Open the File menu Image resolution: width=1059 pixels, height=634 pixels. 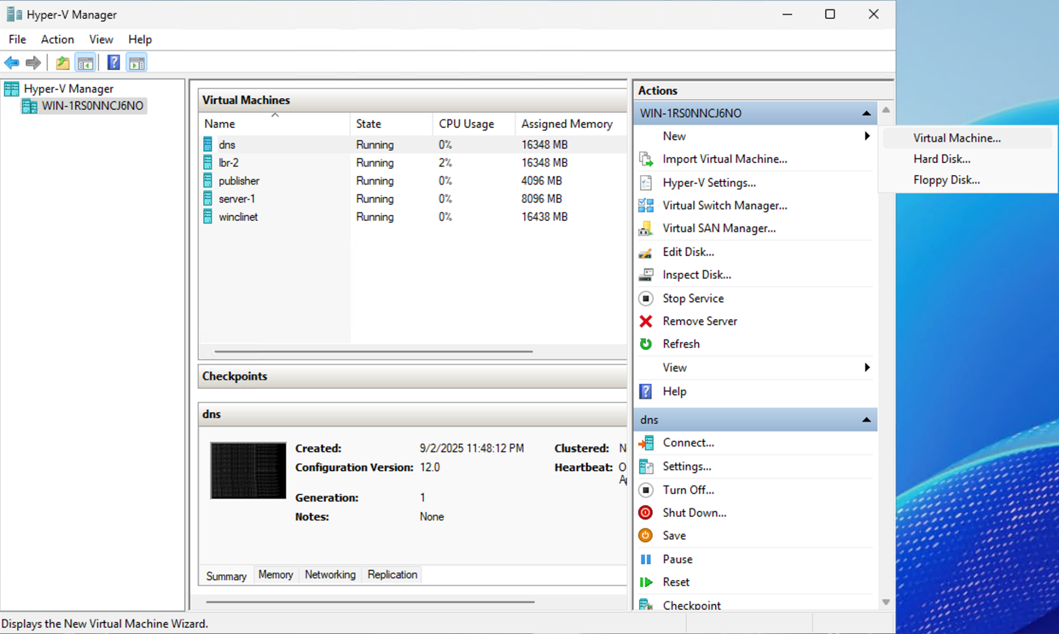point(17,39)
